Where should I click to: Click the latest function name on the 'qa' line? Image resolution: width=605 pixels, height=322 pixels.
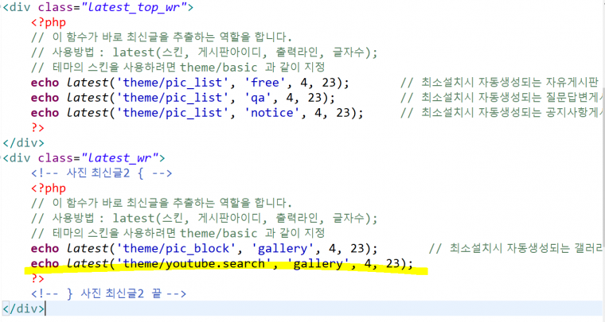(88, 98)
